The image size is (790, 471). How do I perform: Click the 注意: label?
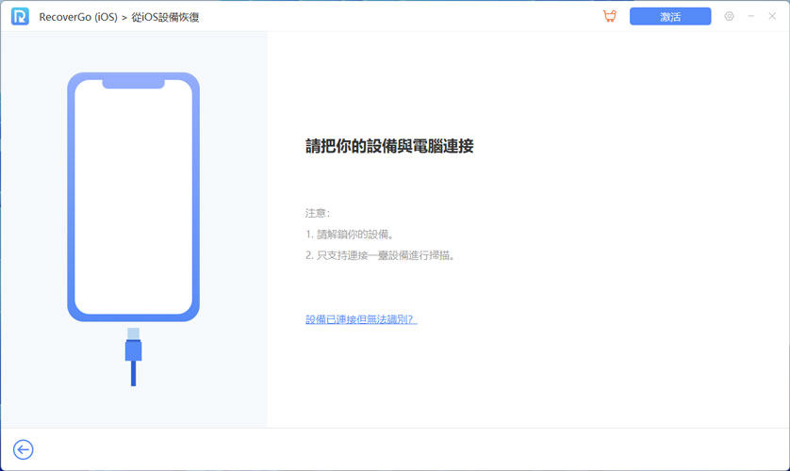pyautogui.click(x=318, y=213)
